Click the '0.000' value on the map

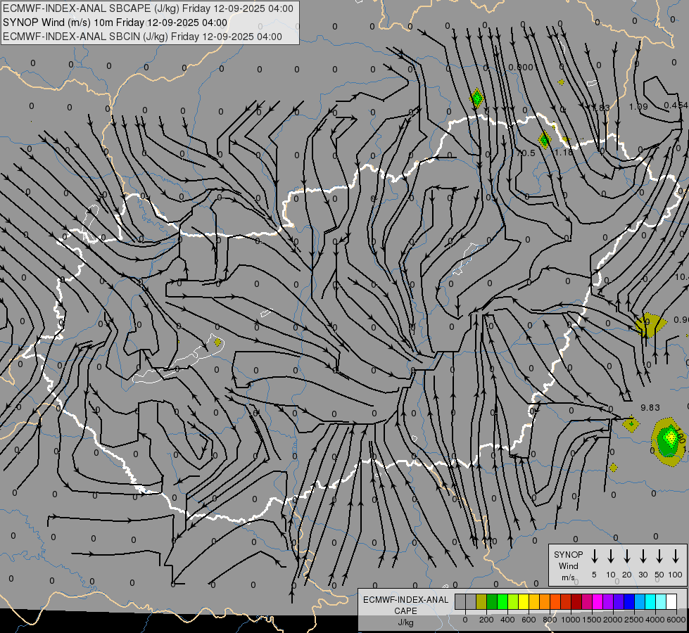(x=521, y=68)
